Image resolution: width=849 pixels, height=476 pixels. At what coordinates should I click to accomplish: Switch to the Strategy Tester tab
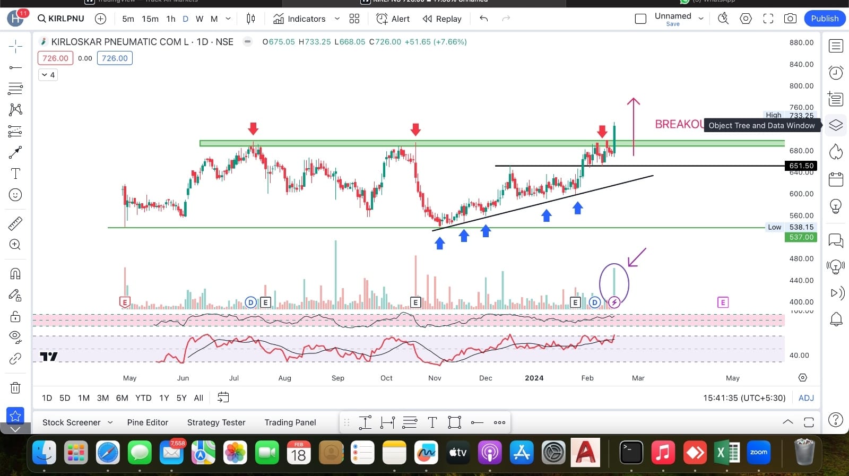(x=216, y=422)
